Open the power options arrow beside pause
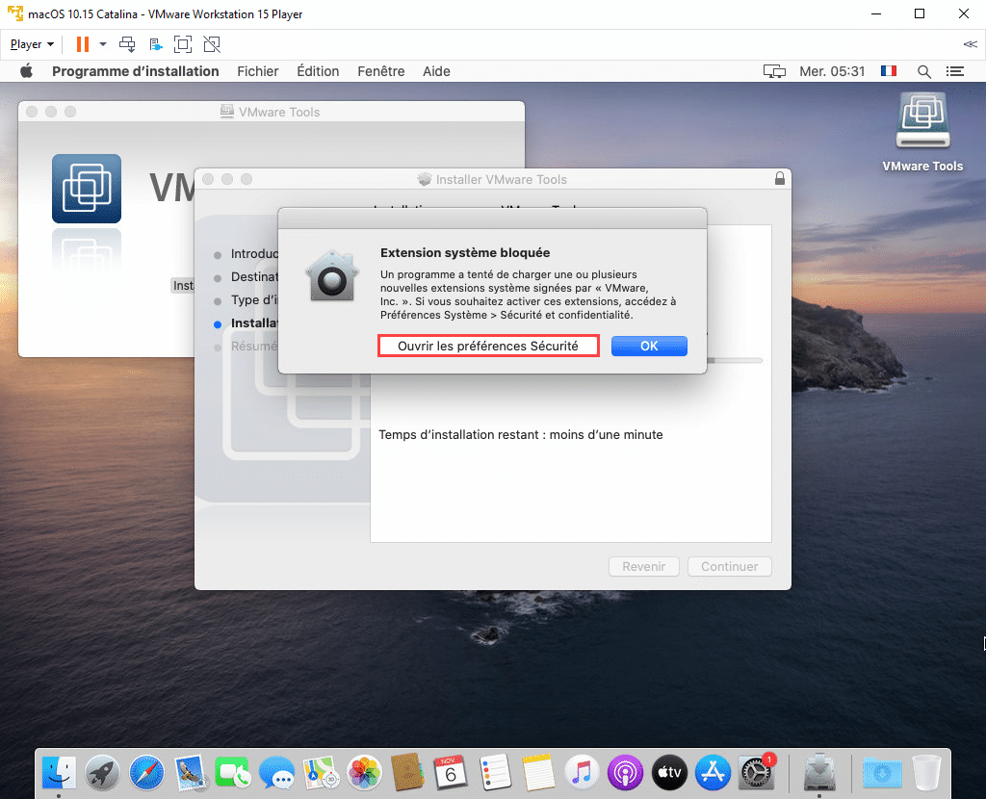This screenshot has width=986, height=799. tap(103, 44)
